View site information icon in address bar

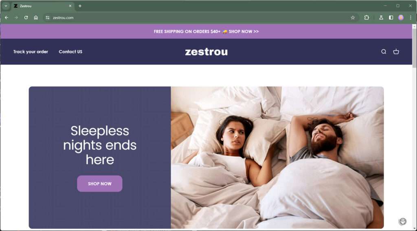tap(48, 18)
